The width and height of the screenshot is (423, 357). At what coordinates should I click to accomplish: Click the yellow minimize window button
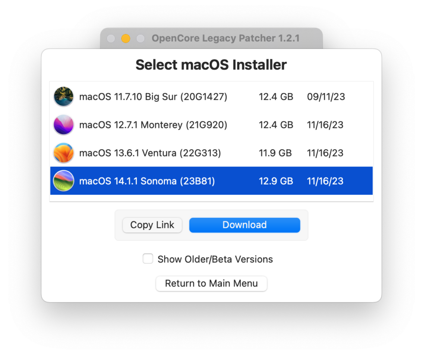click(x=126, y=38)
